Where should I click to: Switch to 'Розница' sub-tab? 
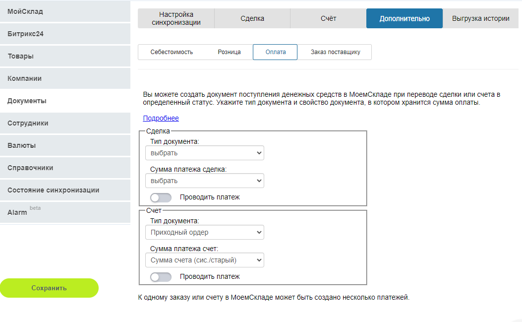(229, 52)
